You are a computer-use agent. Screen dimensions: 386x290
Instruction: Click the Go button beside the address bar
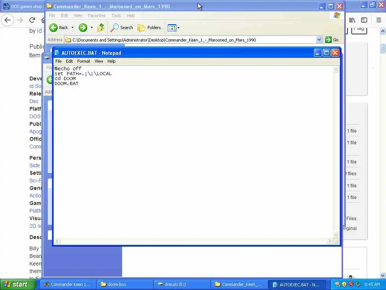point(332,40)
